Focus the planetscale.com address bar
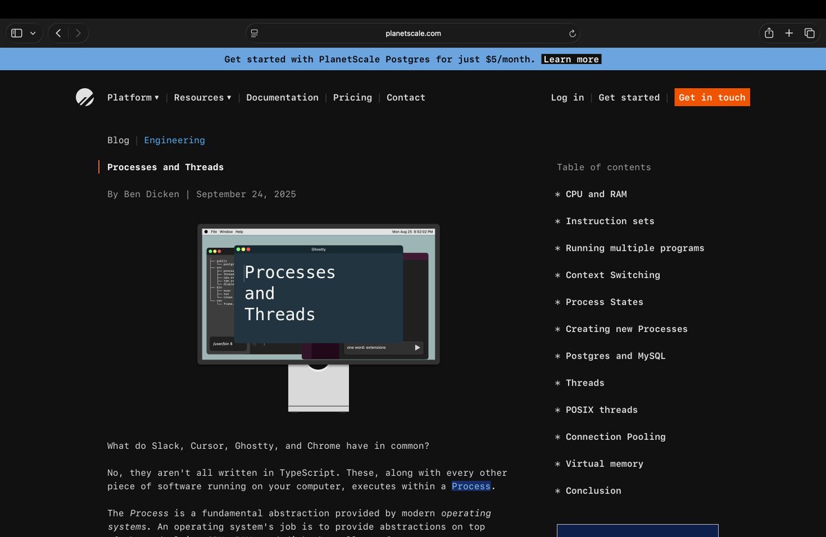Screen dimensions: 826x537 (x=413, y=33)
